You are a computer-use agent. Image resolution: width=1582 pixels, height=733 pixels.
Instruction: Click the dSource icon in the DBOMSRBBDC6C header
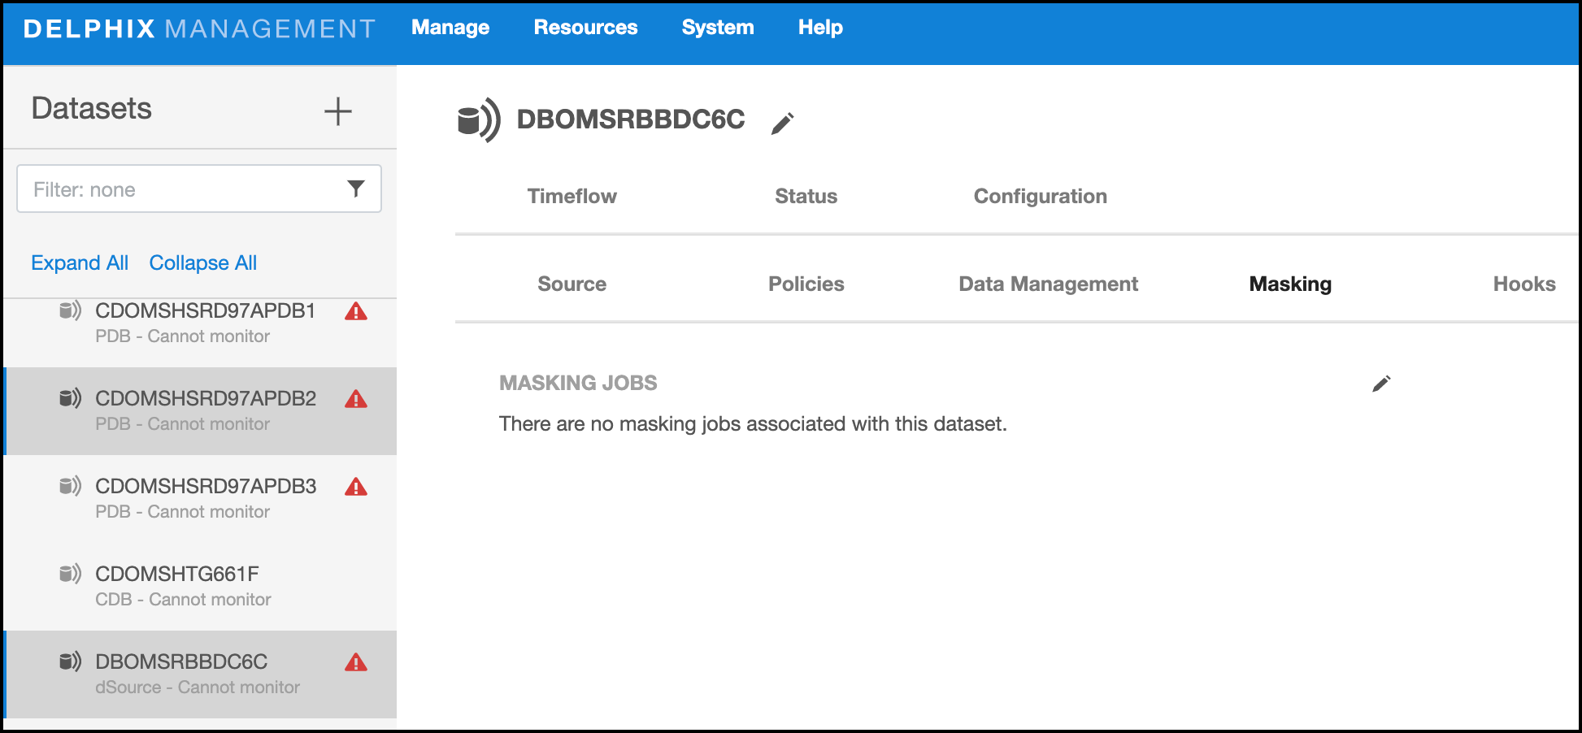coord(479,121)
